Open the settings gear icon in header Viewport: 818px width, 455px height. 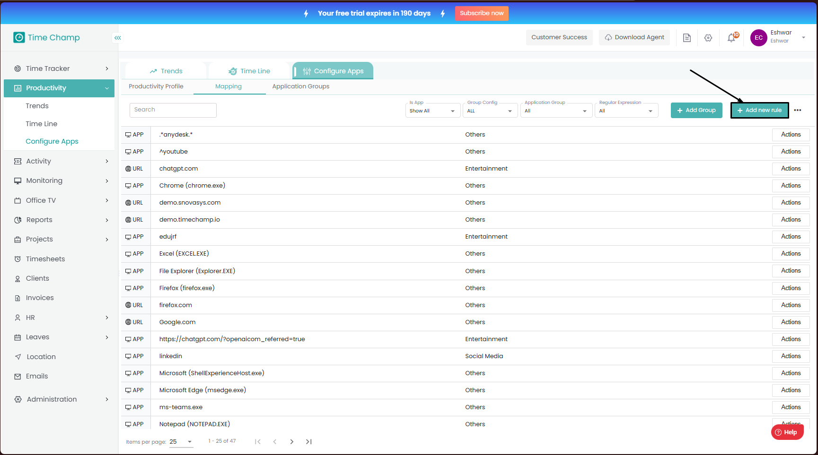point(708,38)
